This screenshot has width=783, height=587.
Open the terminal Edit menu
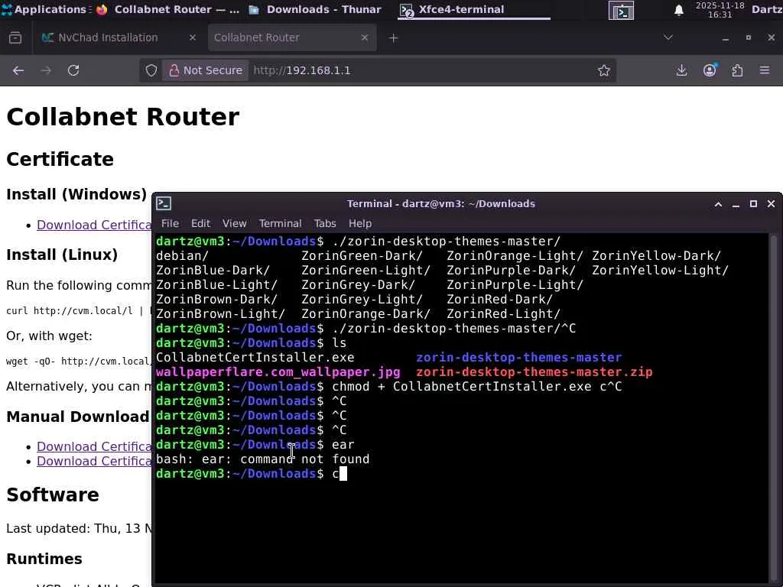pyautogui.click(x=200, y=223)
